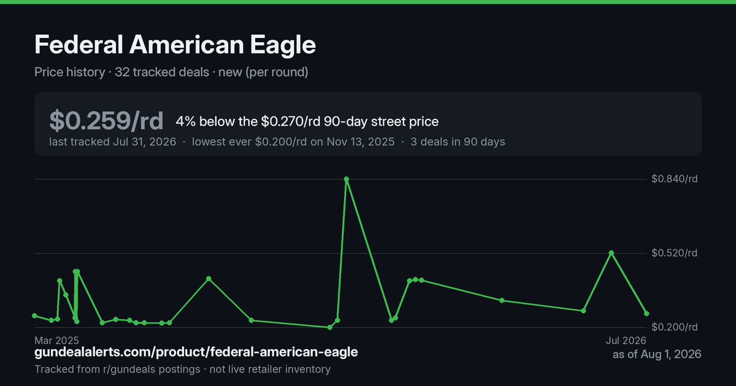Open gundealalerts.com/product/federal-american-eagle link
736x386 pixels.
(196, 352)
